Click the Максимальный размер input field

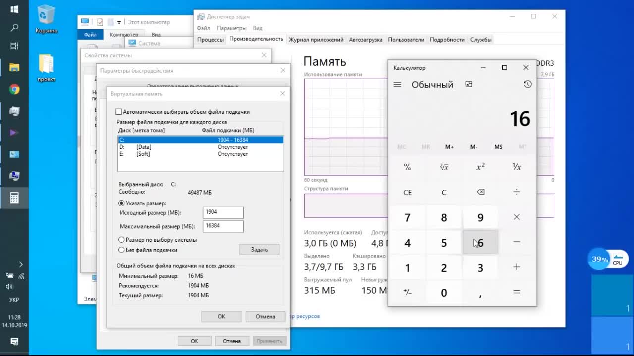tap(223, 226)
